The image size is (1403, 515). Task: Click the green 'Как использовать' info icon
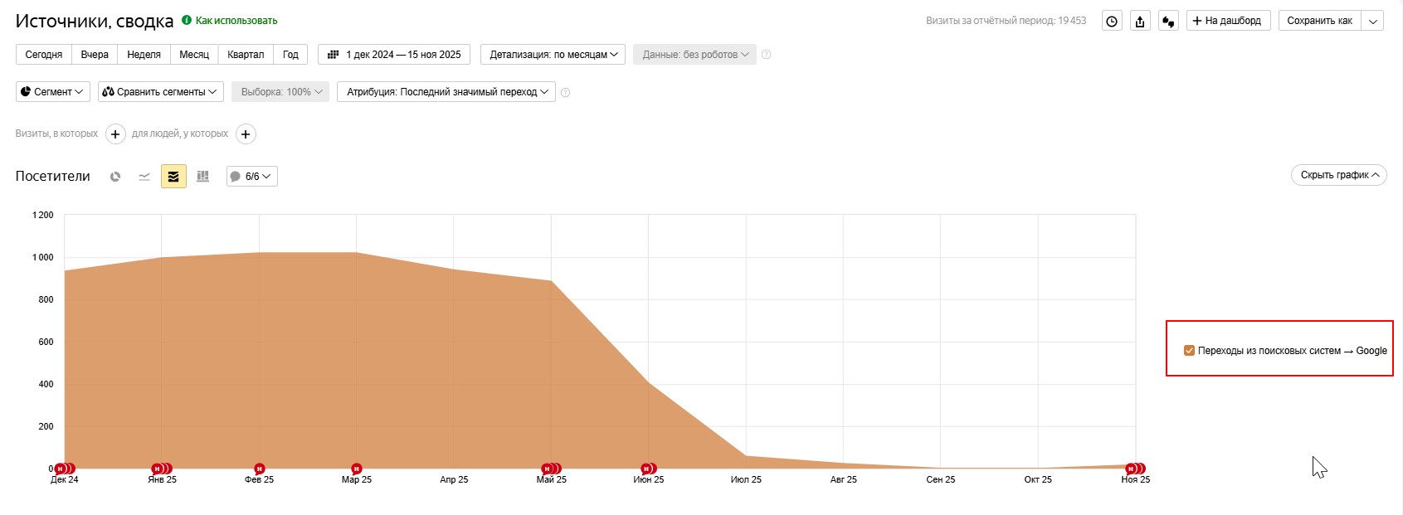(187, 20)
